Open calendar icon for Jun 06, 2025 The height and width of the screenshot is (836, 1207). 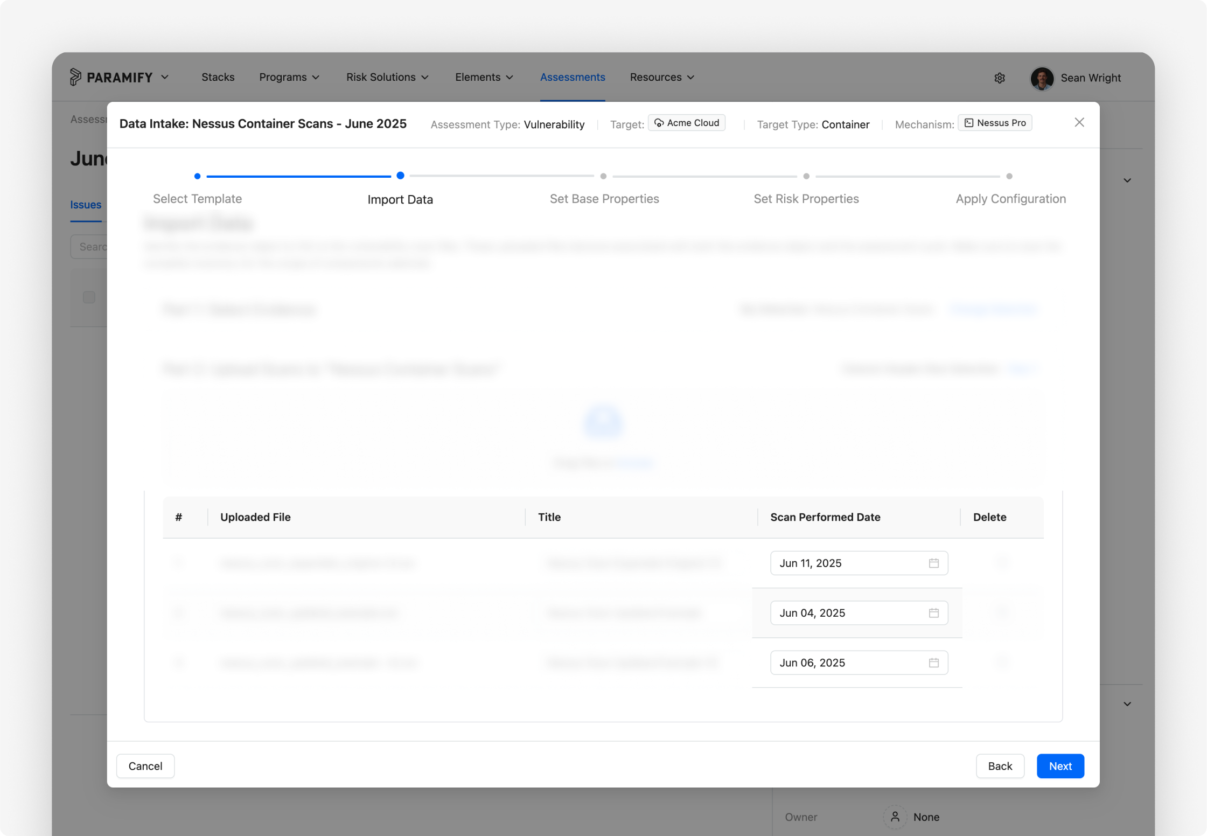(x=933, y=663)
